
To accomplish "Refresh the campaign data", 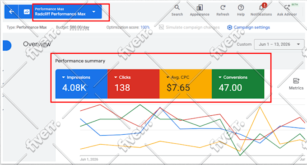I will point(223,10).
